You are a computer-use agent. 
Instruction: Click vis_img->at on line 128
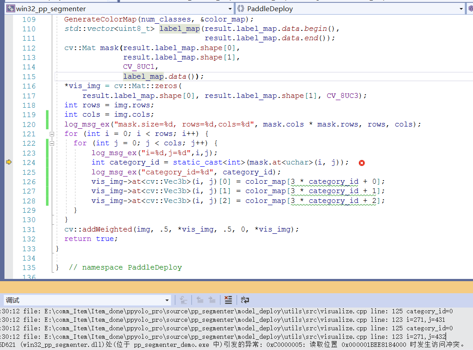pos(116,201)
